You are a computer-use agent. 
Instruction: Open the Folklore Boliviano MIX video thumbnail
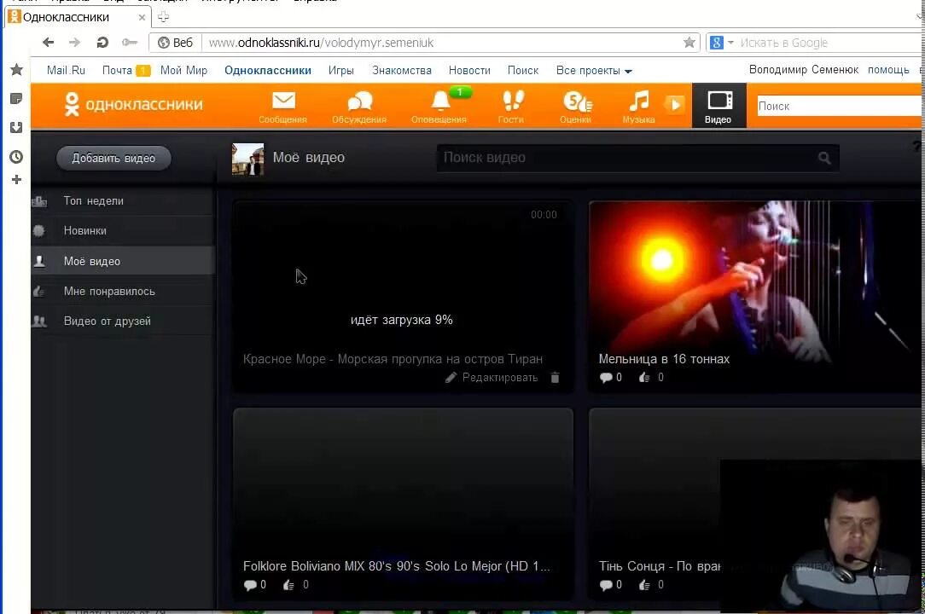403,483
